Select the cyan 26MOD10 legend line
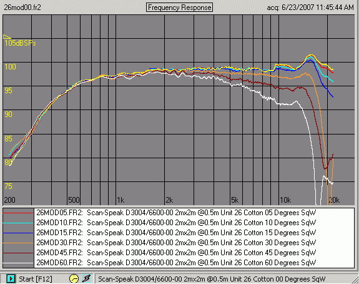 [18, 223]
